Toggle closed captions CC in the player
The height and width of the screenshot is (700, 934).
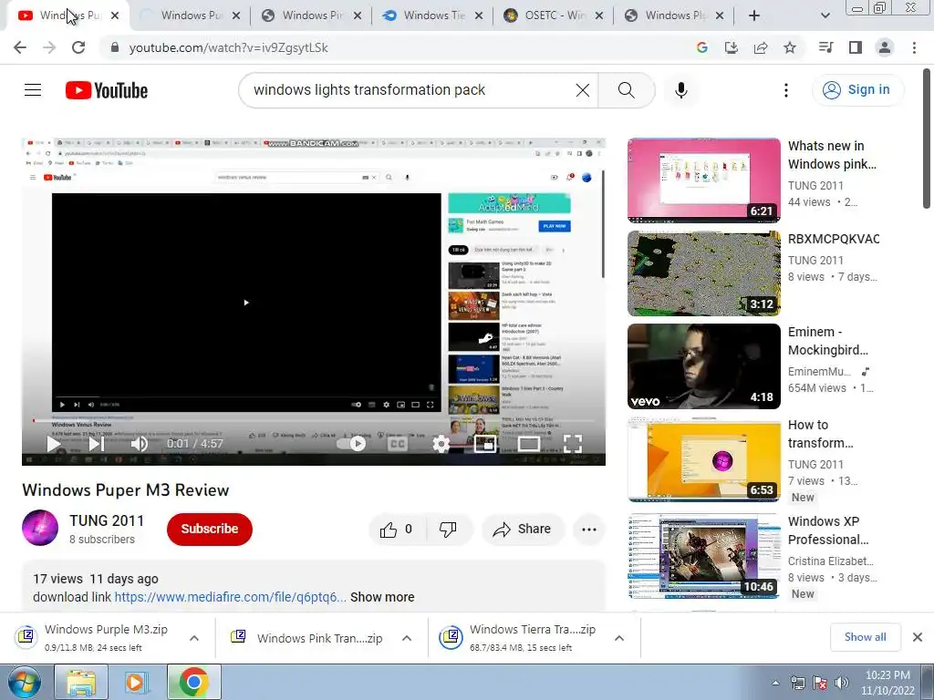tap(398, 444)
